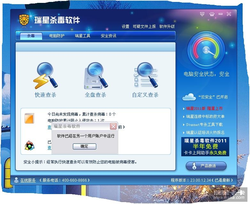Close the popup dialog with red X
Image resolution: width=250 pixels, height=204 pixels.
113,126
